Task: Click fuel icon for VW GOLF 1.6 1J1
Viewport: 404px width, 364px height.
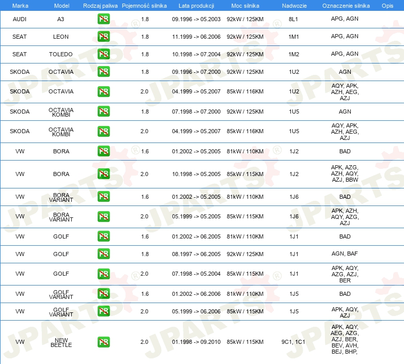Action: [103, 236]
